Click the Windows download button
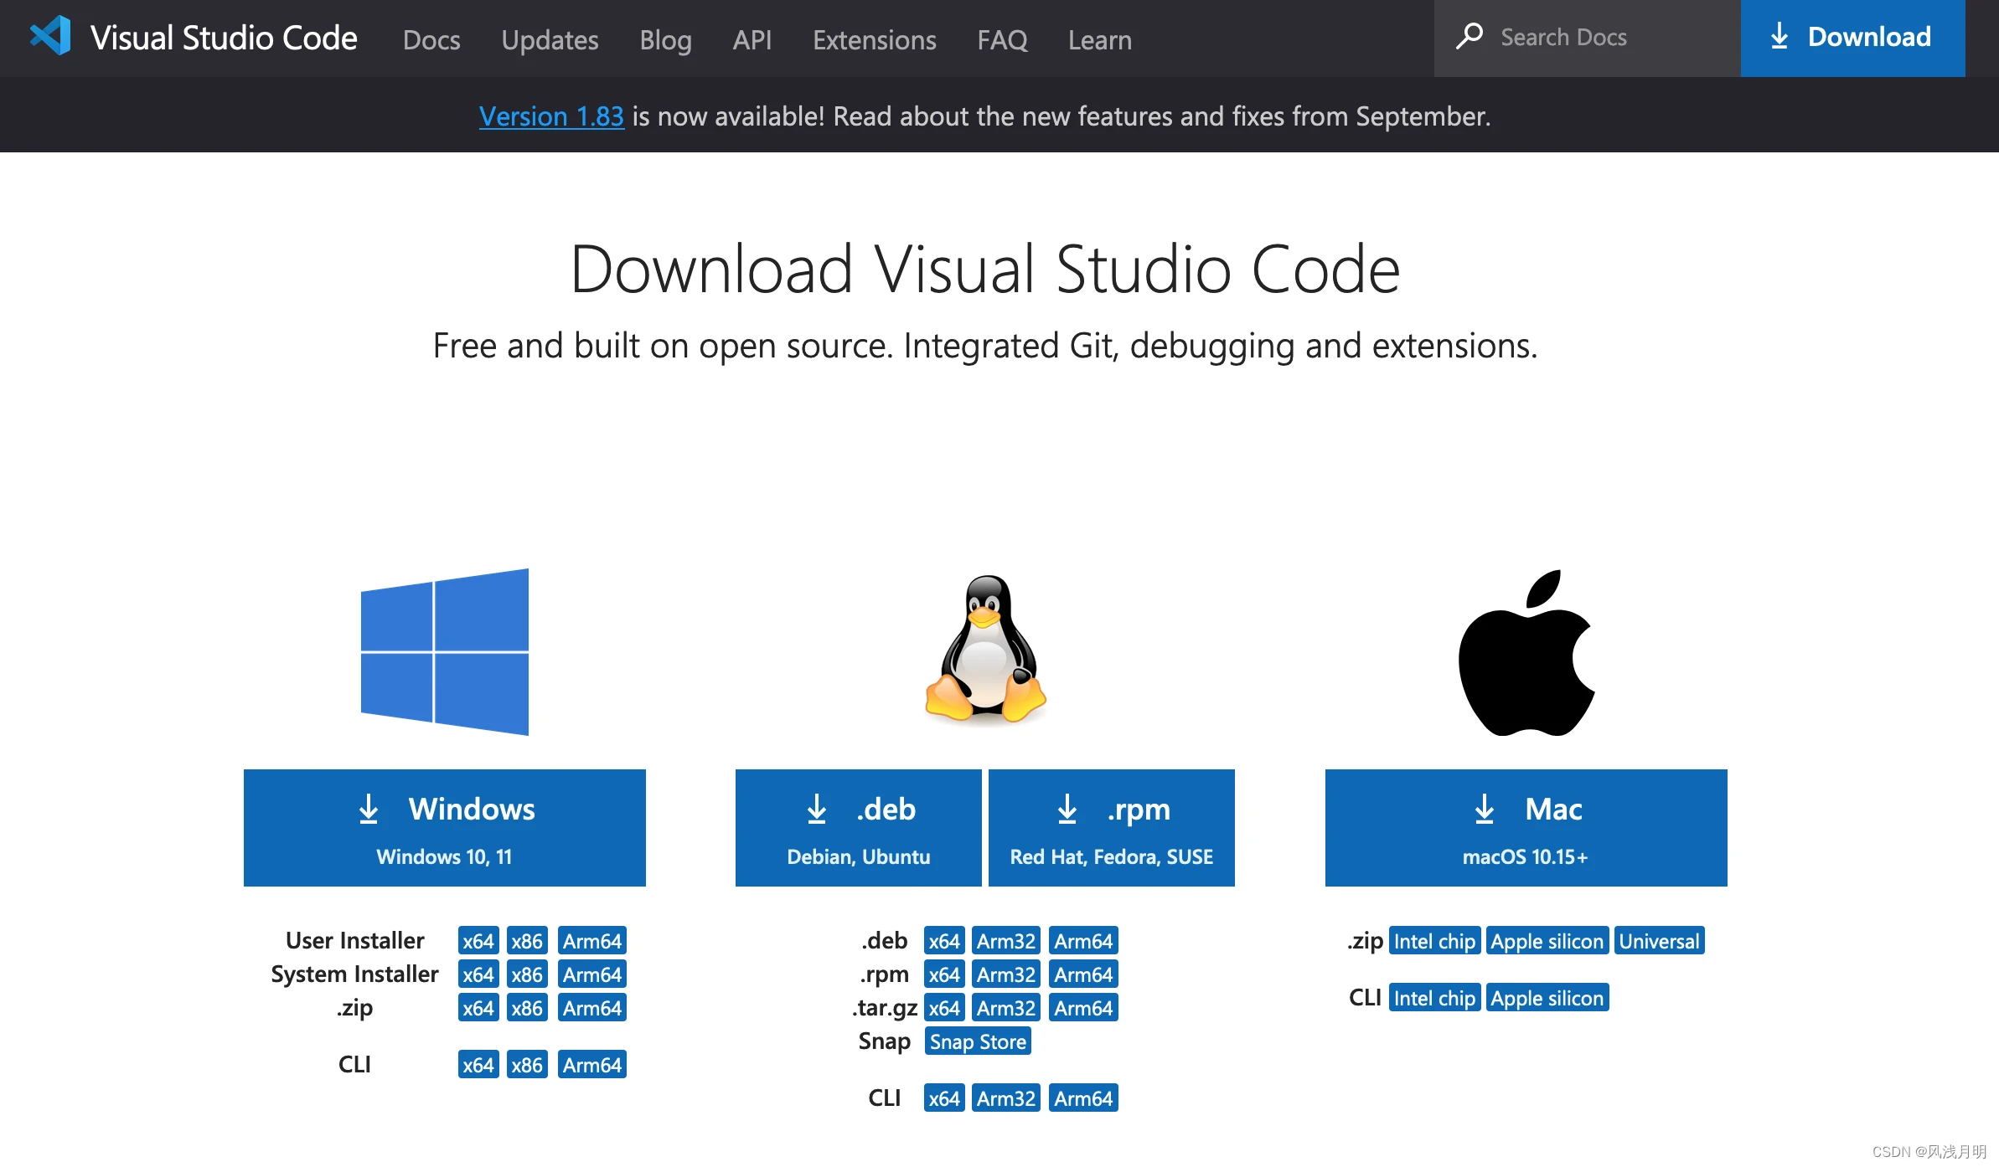Viewport: 1999px width, 1167px height. [x=445, y=827]
